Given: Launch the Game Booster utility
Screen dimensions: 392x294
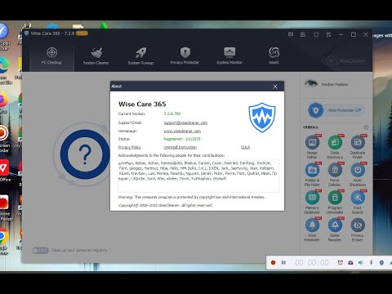Looking at the screenshot, I should coord(335,229).
